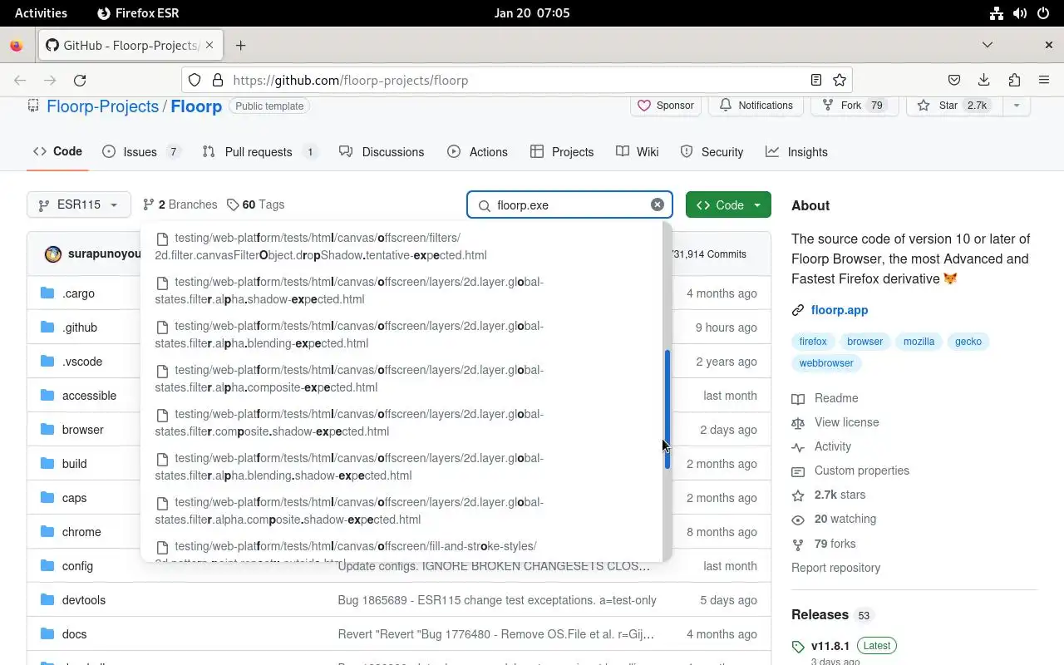Expand the Star lists dropdown arrow
The width and height of the screenshot is (1064, 665).
click(x=1017, y=106)
